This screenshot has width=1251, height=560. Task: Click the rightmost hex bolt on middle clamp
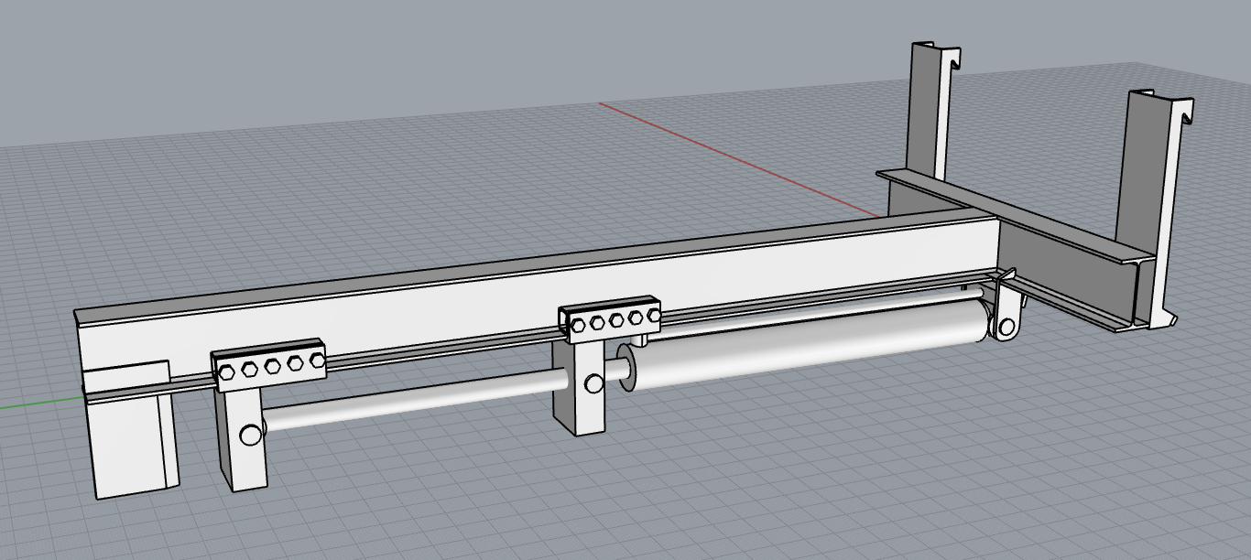(x=654, y=316)
